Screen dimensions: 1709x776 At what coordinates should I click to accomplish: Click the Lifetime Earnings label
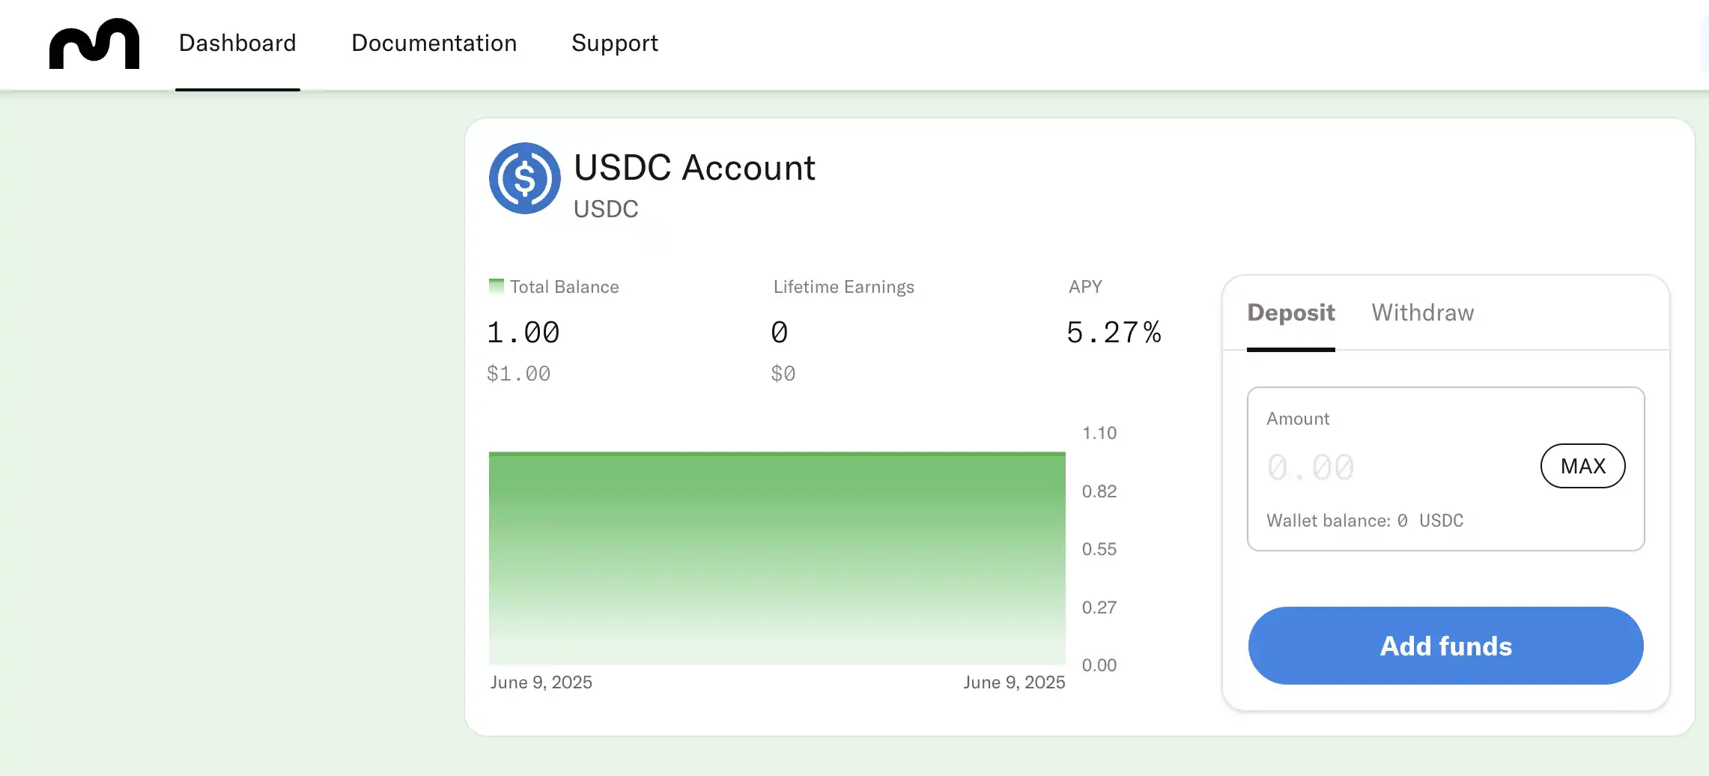(843, 287)
